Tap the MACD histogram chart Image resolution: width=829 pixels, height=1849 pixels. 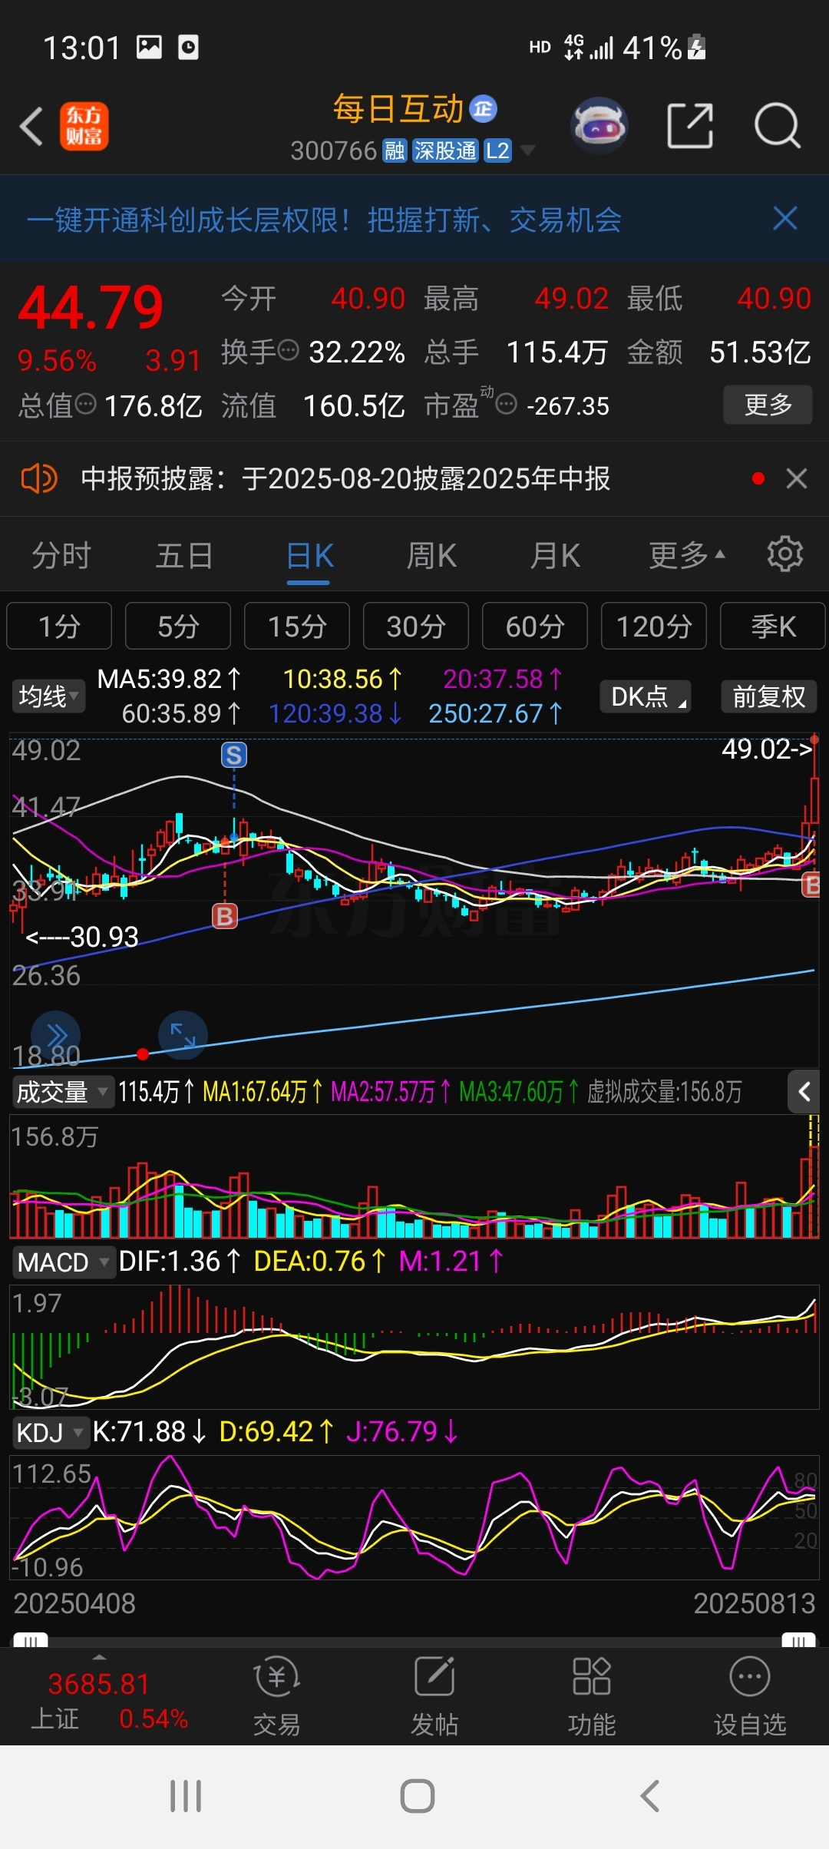click(414, 1347)
